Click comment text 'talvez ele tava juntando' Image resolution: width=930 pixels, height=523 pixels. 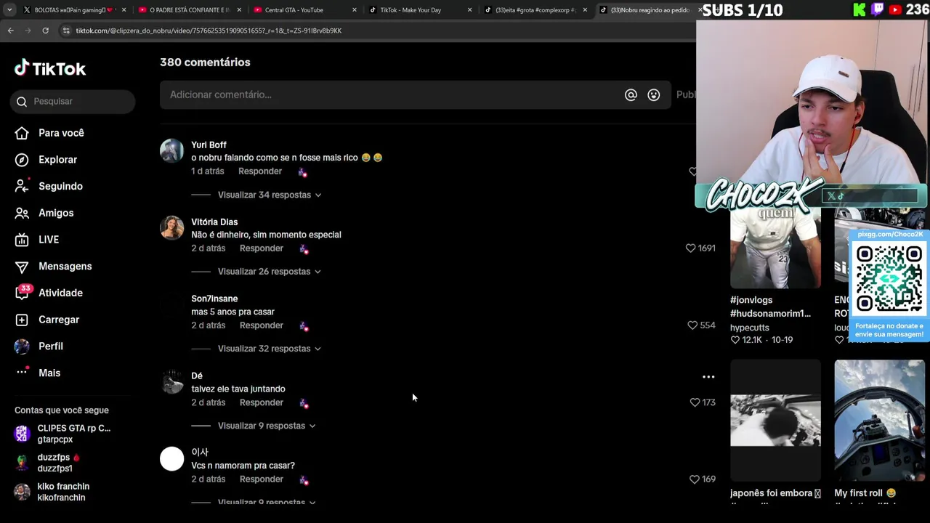(x=238, y=389)
